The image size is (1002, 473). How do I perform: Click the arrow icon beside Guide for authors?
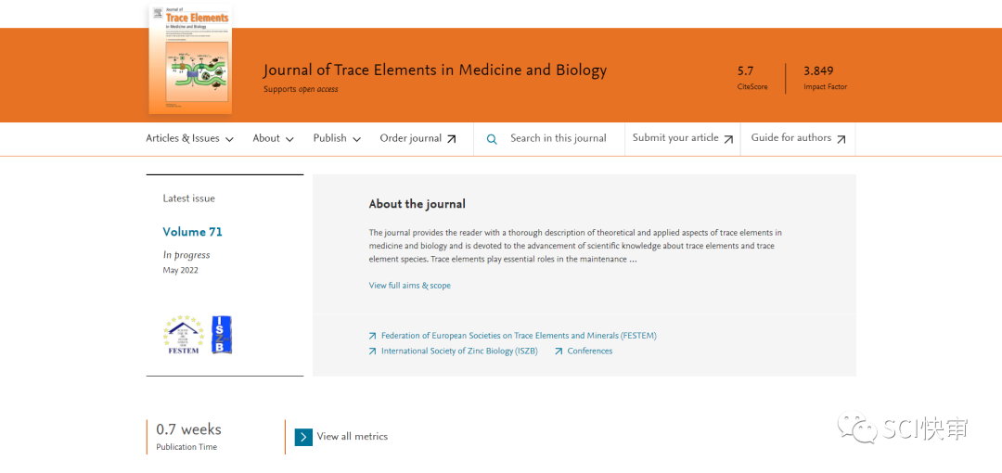841,139
